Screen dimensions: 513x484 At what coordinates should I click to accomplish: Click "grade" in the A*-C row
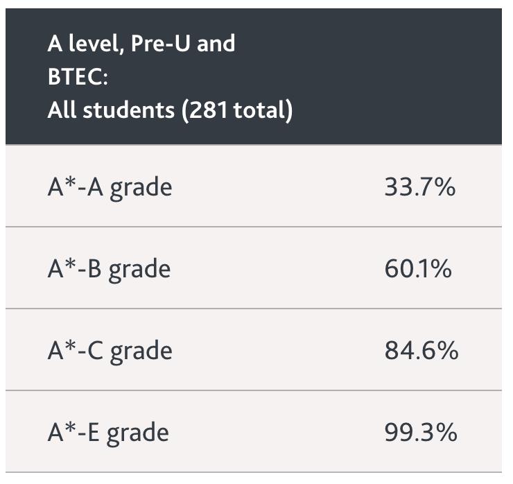141,352
